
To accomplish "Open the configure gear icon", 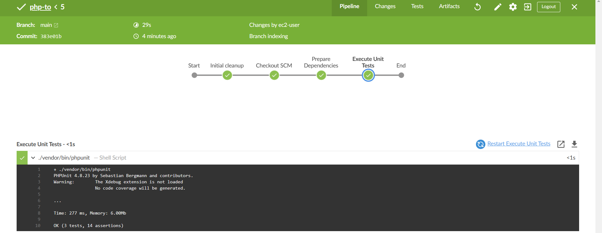I will [x=513, y=7].
